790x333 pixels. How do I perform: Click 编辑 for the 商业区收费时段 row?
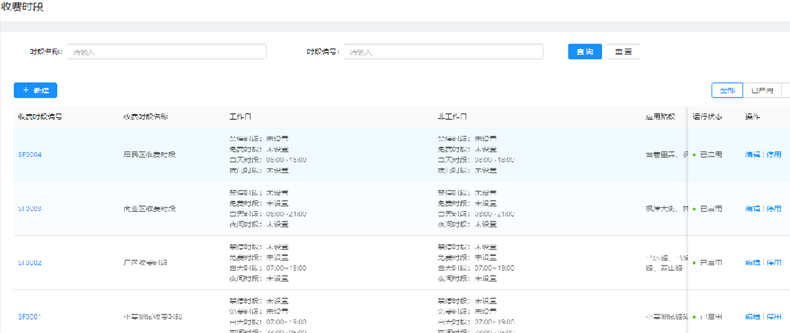752,209
